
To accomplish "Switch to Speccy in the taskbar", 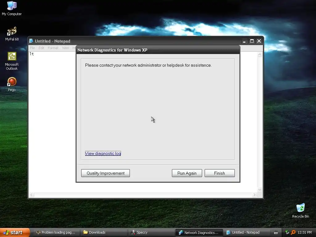I will 152,232.
